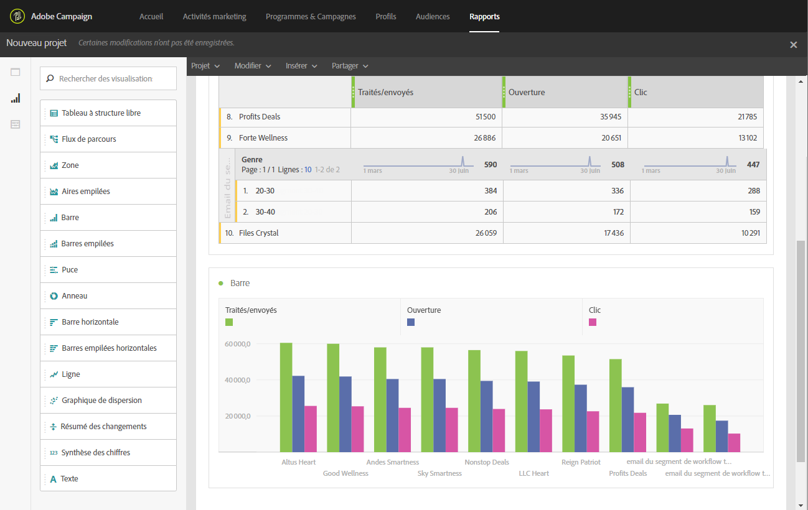Viewport: 808px width, 510px height.
Task: Click the green Traités/envoyés legend swatch
Action: (229, 322)
